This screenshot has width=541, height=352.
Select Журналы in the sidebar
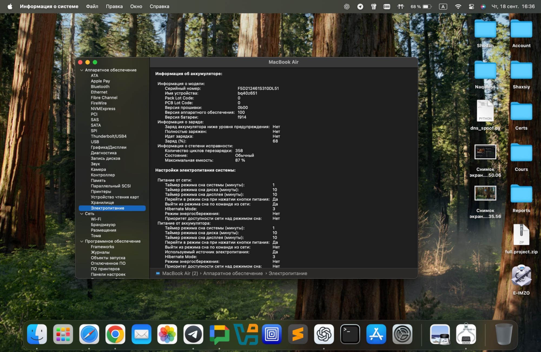(x=100, y=252)
